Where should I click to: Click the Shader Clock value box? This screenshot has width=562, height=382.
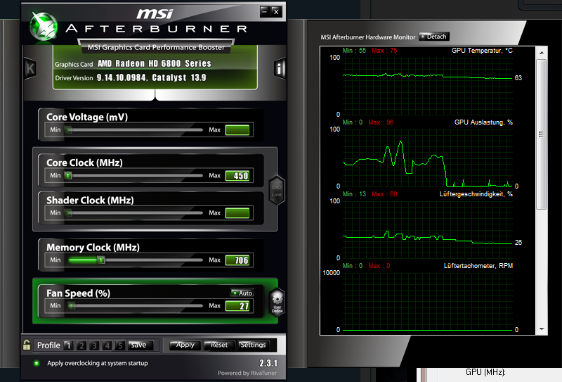click(237, 213)
